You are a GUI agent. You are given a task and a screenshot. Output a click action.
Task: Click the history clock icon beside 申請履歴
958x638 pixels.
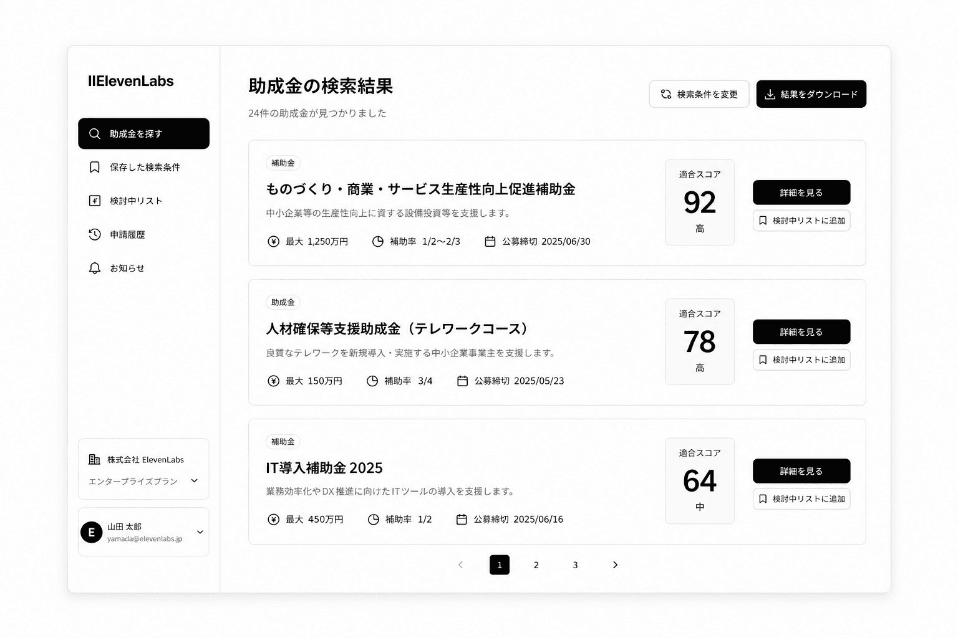coord(95,234)
